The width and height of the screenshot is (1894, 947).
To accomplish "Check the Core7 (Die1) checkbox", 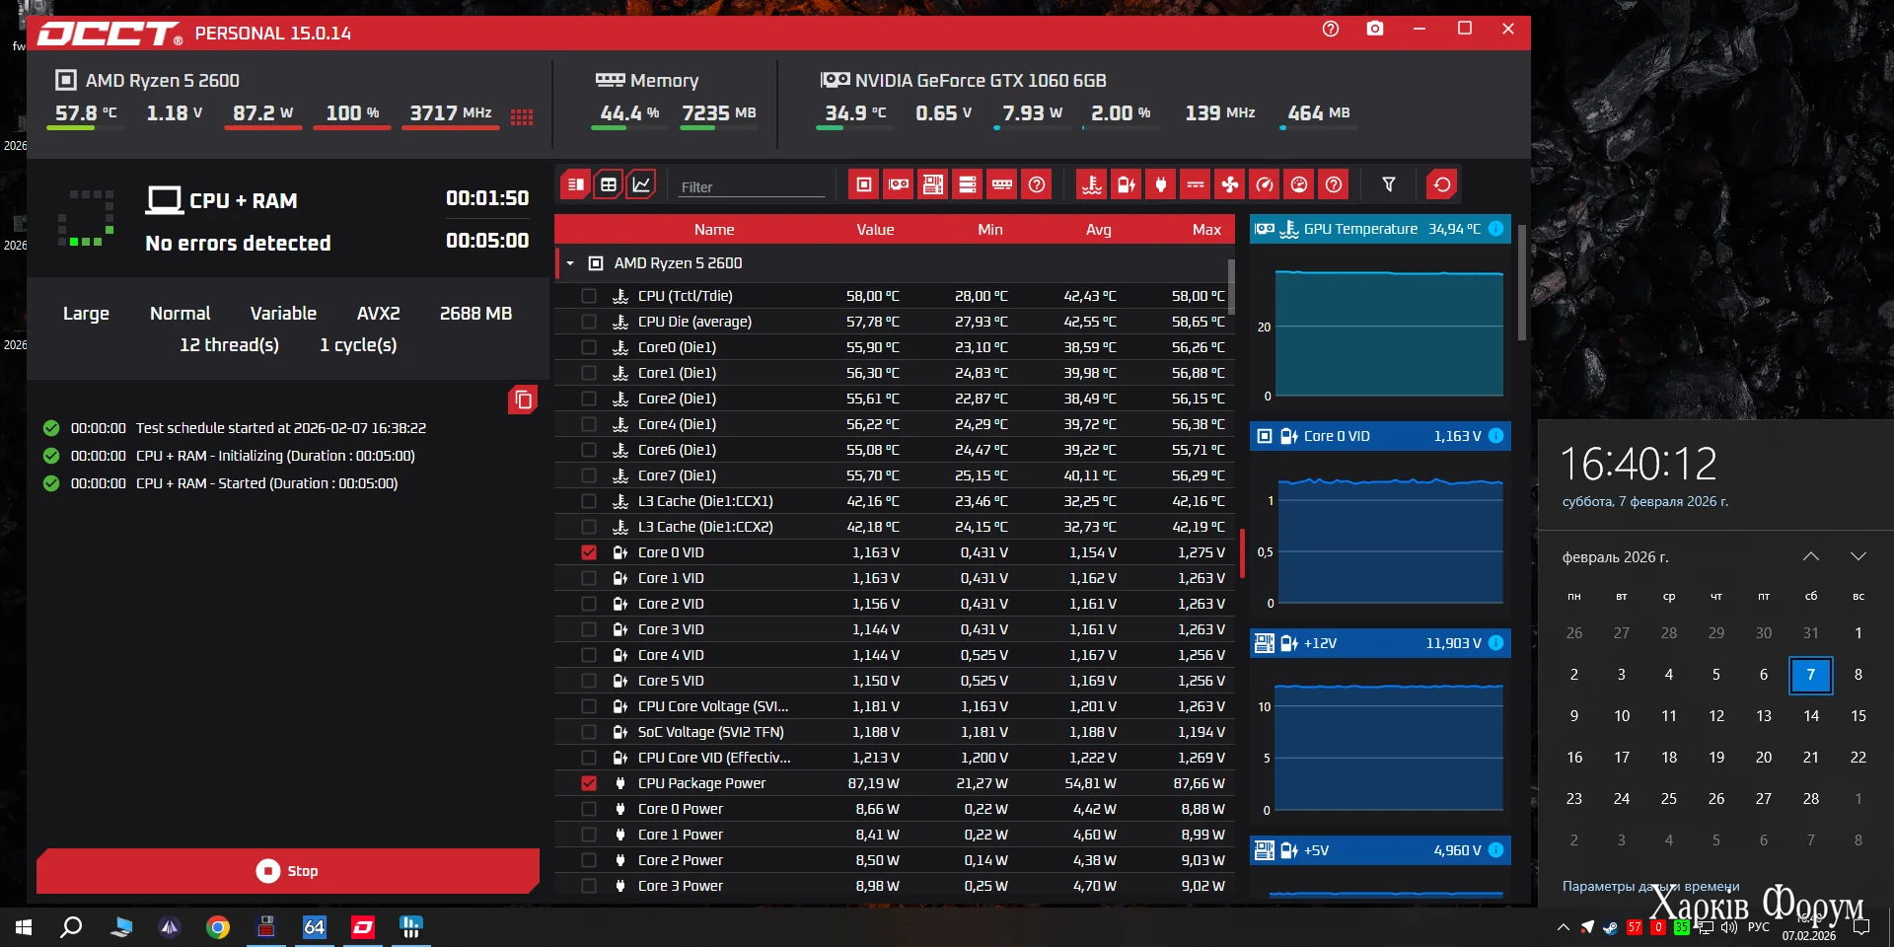I will (589, 475).
